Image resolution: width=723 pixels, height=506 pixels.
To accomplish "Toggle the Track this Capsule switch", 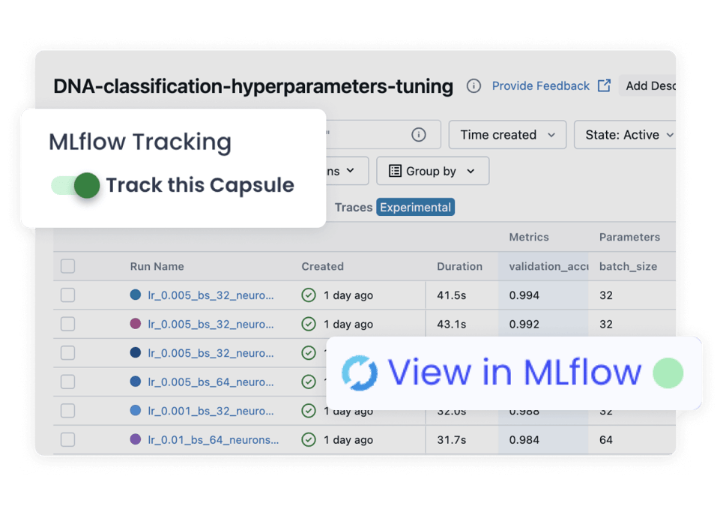I will click(x=76, y=186).
